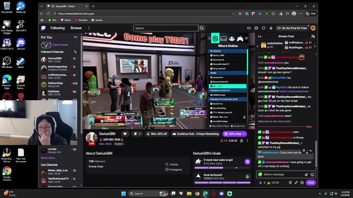Image resolution: width=353 pixels, height=198 pixels.
Task: Open navigation three-dot more menu
Action: [x=89, y=28]
